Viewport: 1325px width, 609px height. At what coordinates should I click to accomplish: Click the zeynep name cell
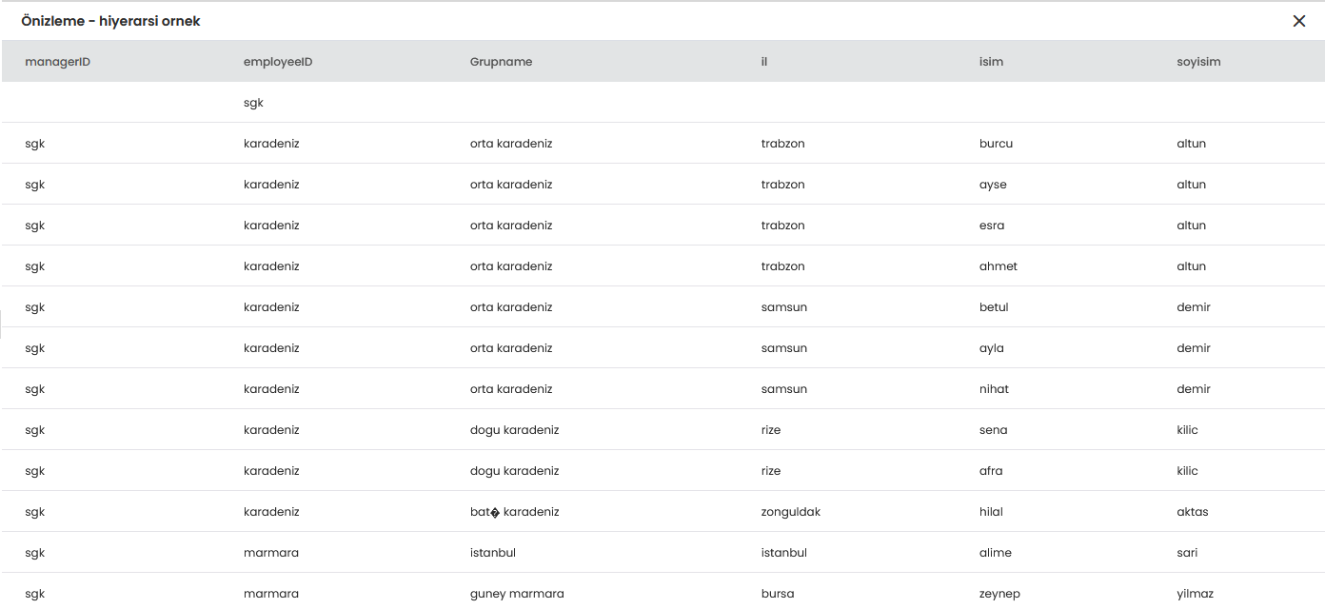coord(999,594)
